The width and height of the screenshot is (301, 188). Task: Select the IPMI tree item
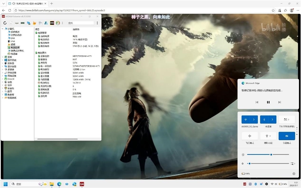13,41
